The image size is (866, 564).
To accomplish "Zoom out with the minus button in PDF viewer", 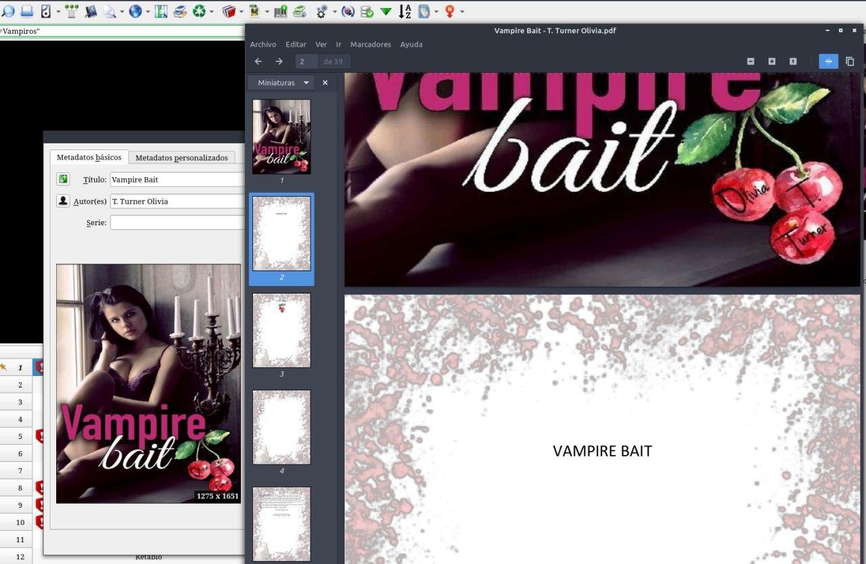I will click(750, 62).
